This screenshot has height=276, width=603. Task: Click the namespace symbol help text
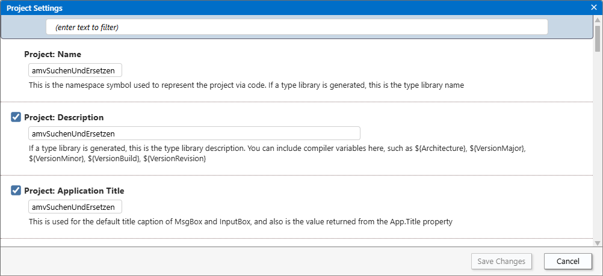tap(246, 85)
